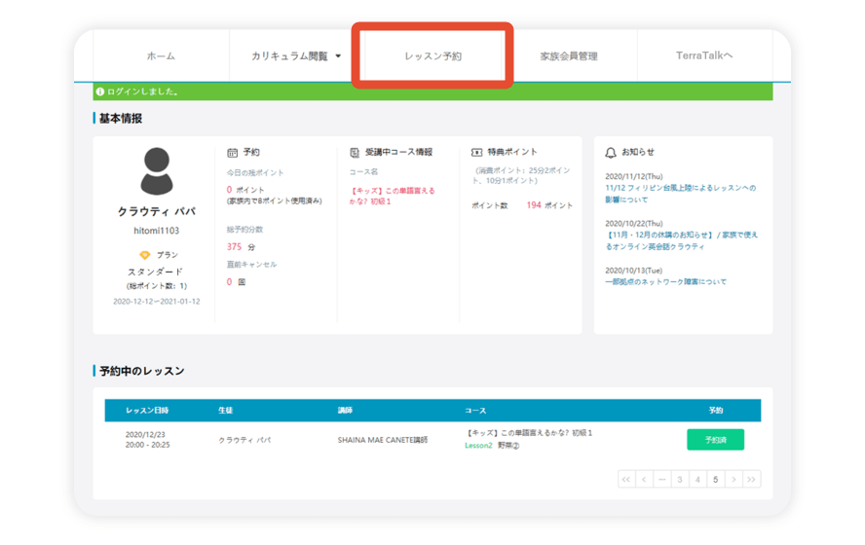Jump to first page with << button
This screenshot has height=545, width=865.
[x=626, y=479]
